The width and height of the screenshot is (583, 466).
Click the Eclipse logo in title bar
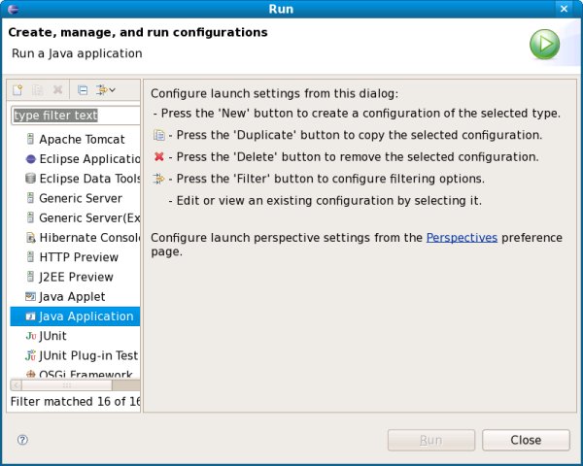coord(12,10)
